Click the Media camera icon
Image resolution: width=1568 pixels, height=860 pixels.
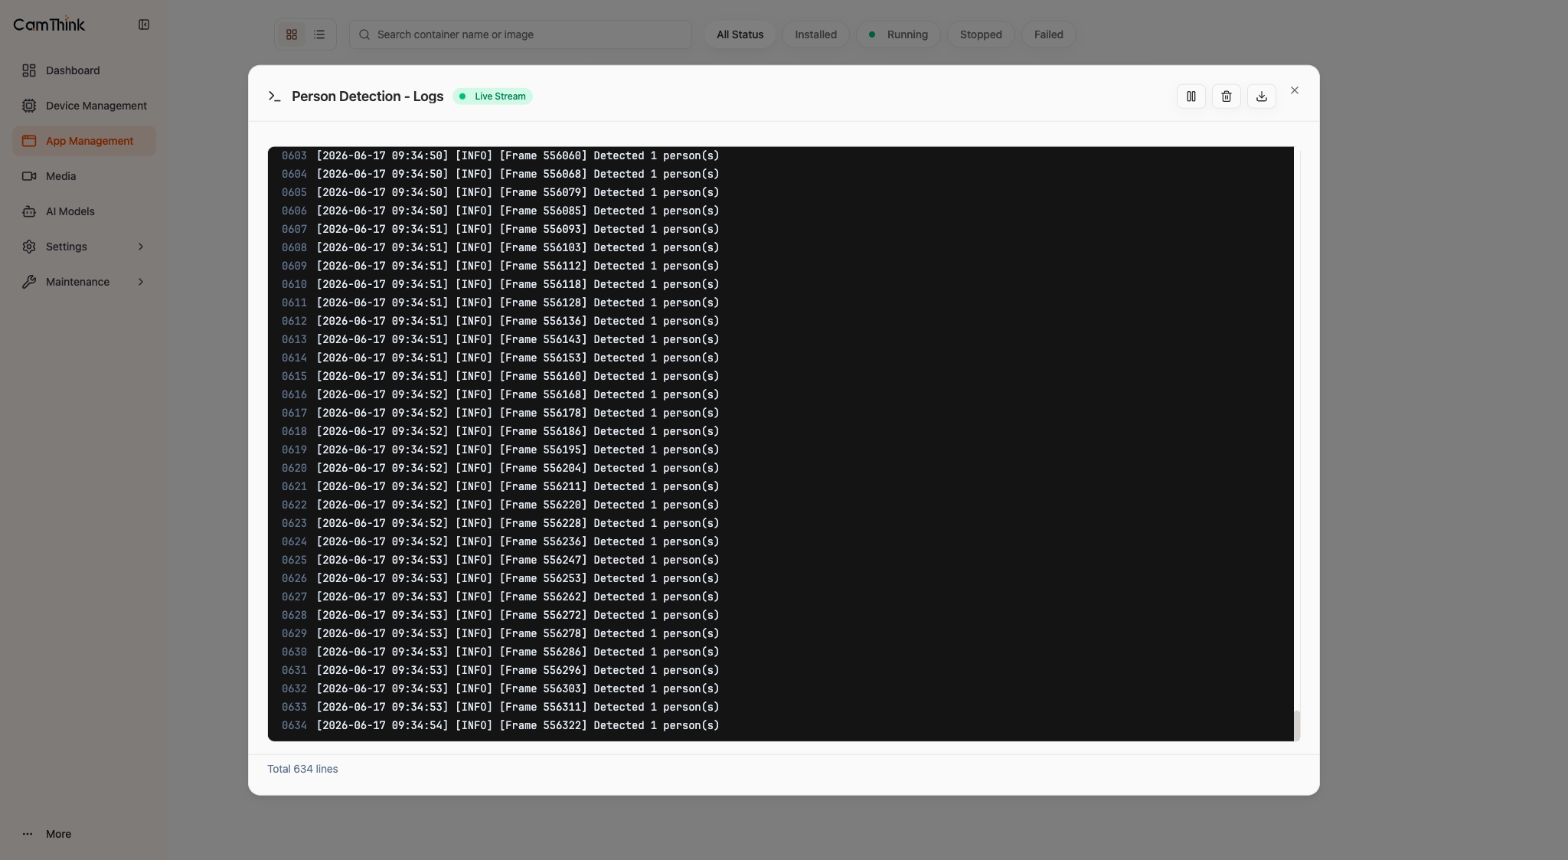click(29, 176)
